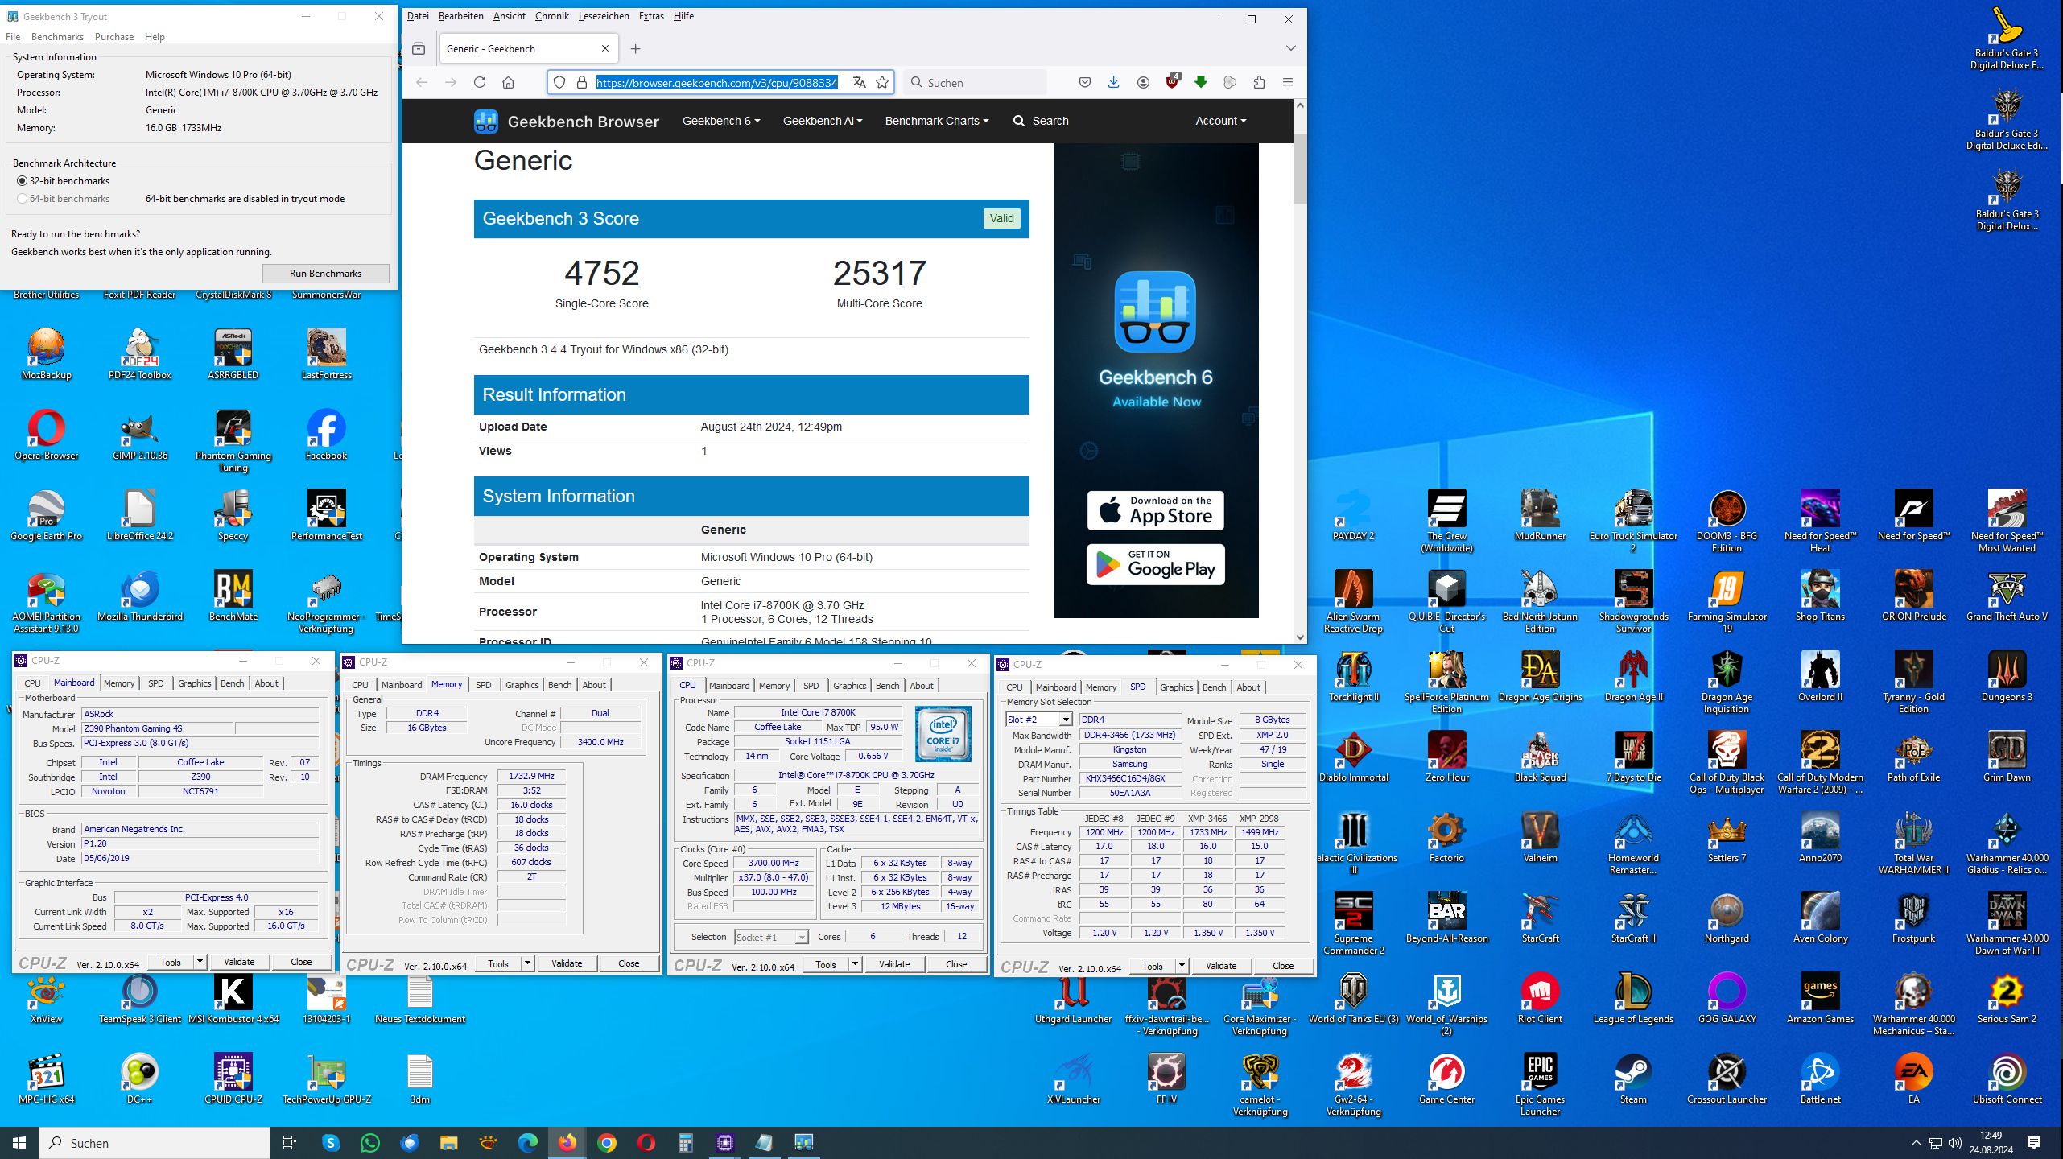
Task: Click Validate in Memory CPU-Z window
Action: (567, 963)
